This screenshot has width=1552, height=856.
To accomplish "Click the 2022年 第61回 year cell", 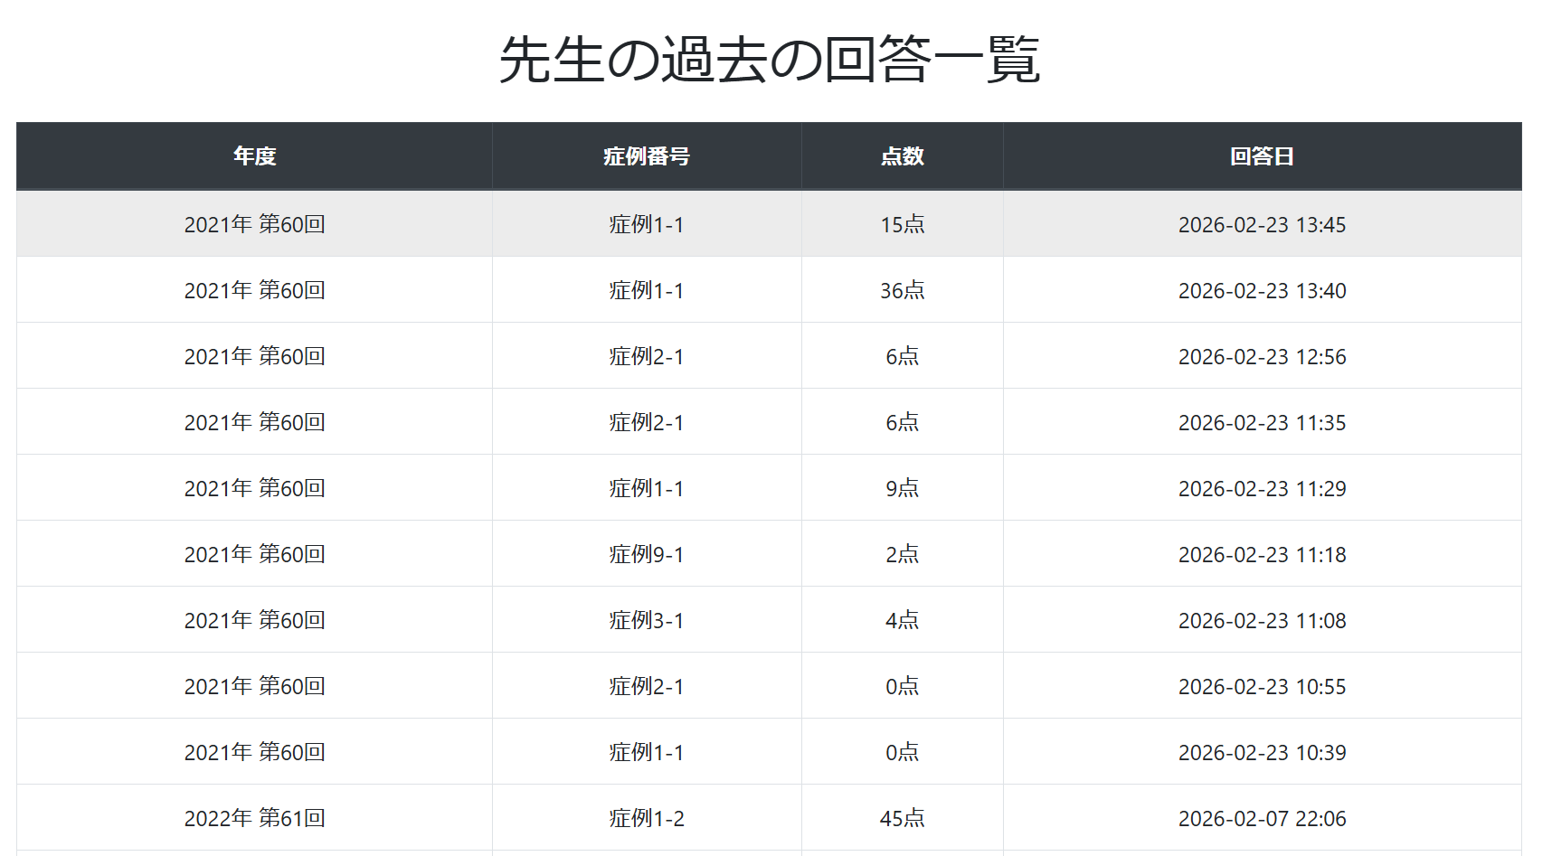I will (254, 818).
